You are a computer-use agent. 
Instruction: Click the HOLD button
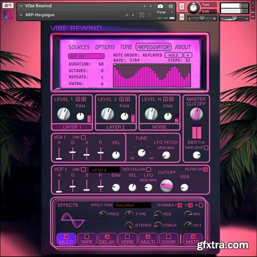click(x=173, y=55)
